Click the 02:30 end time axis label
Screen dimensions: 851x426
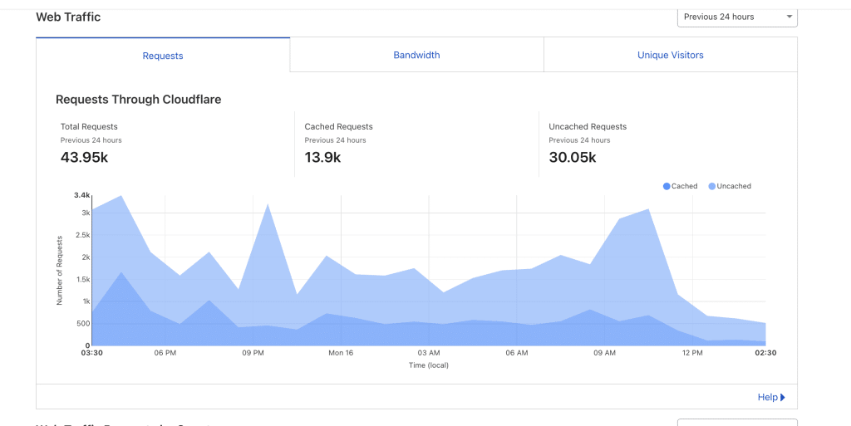coord(765,353)
